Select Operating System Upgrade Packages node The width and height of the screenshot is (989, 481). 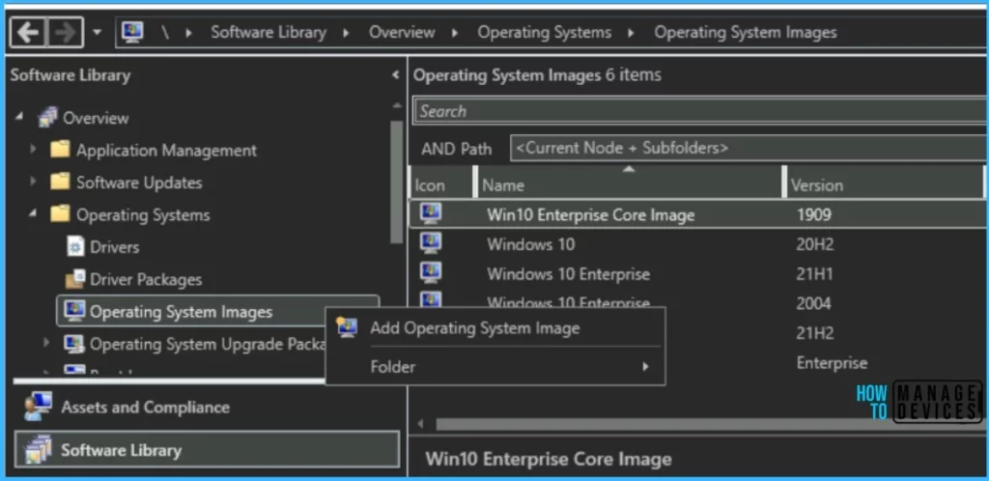point(208,344)
